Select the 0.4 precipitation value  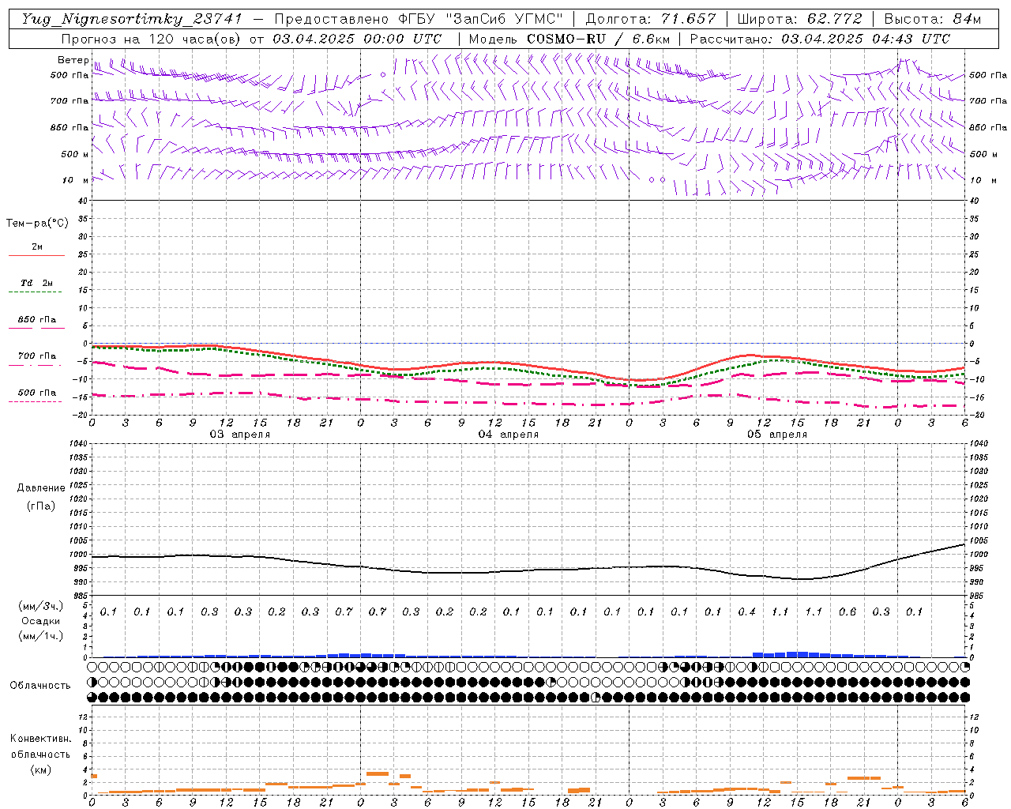tap(746, 611)
